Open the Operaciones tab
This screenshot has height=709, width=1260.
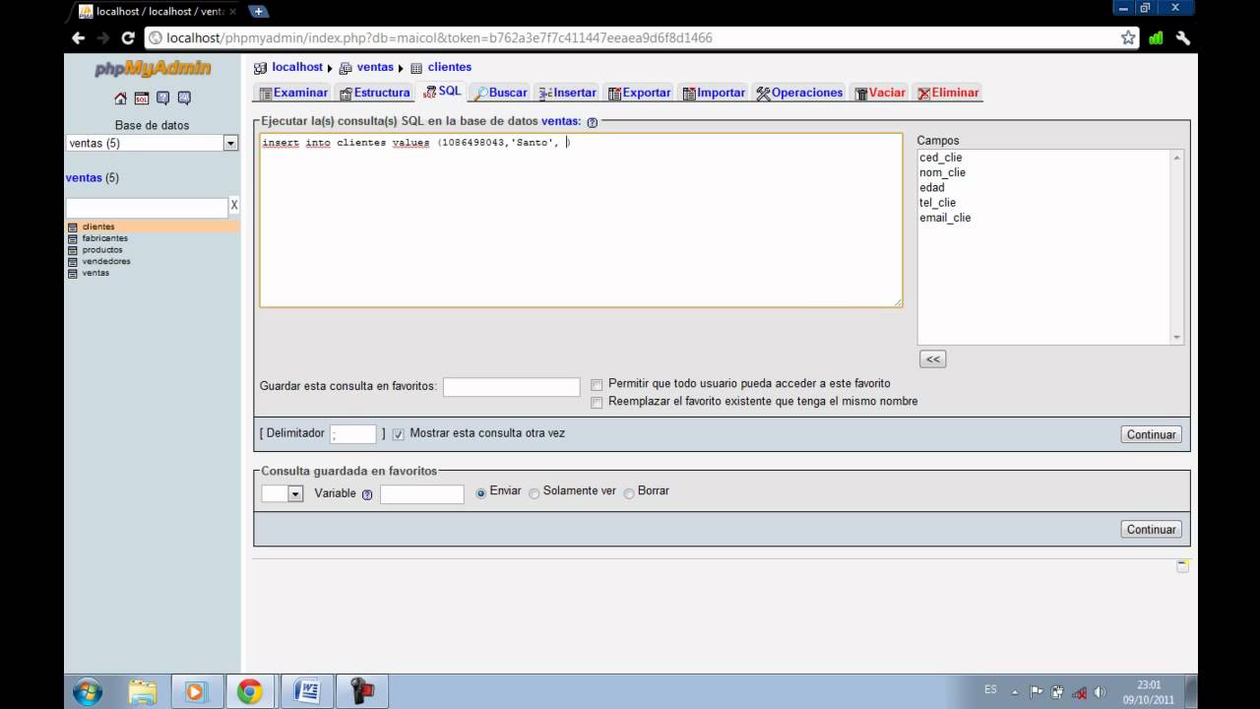[x=799, y=93]
